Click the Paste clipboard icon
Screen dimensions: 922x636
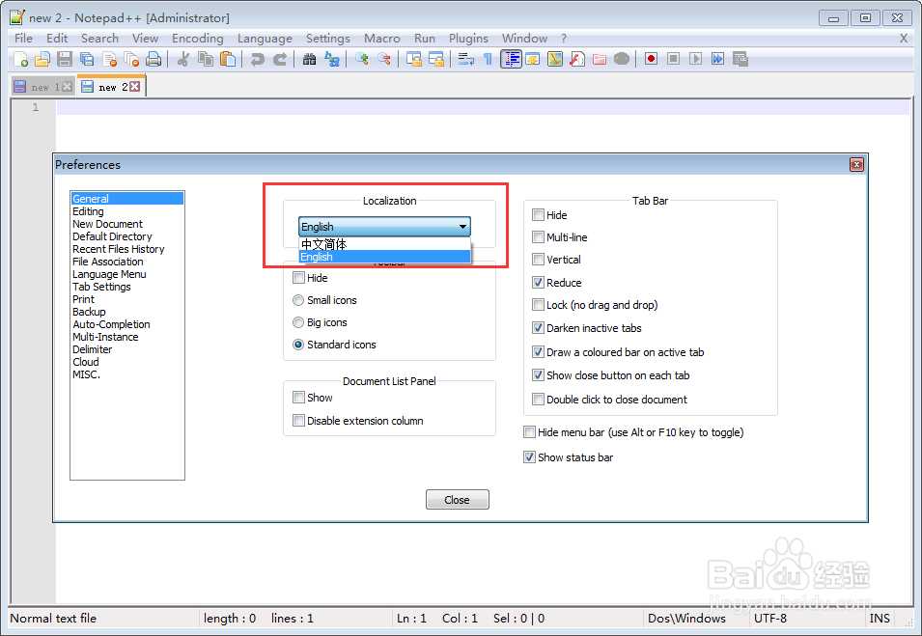click(228, 59)
